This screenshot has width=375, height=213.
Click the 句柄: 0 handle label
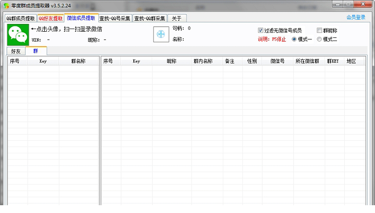(182, 28)
